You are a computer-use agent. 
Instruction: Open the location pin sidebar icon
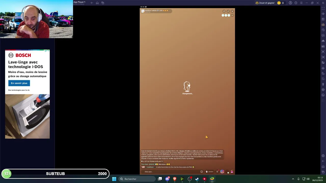point(323,84)
